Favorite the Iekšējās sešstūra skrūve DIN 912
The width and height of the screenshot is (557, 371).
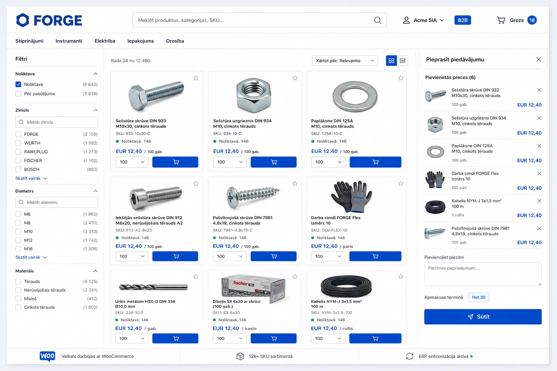pos(196,184)
